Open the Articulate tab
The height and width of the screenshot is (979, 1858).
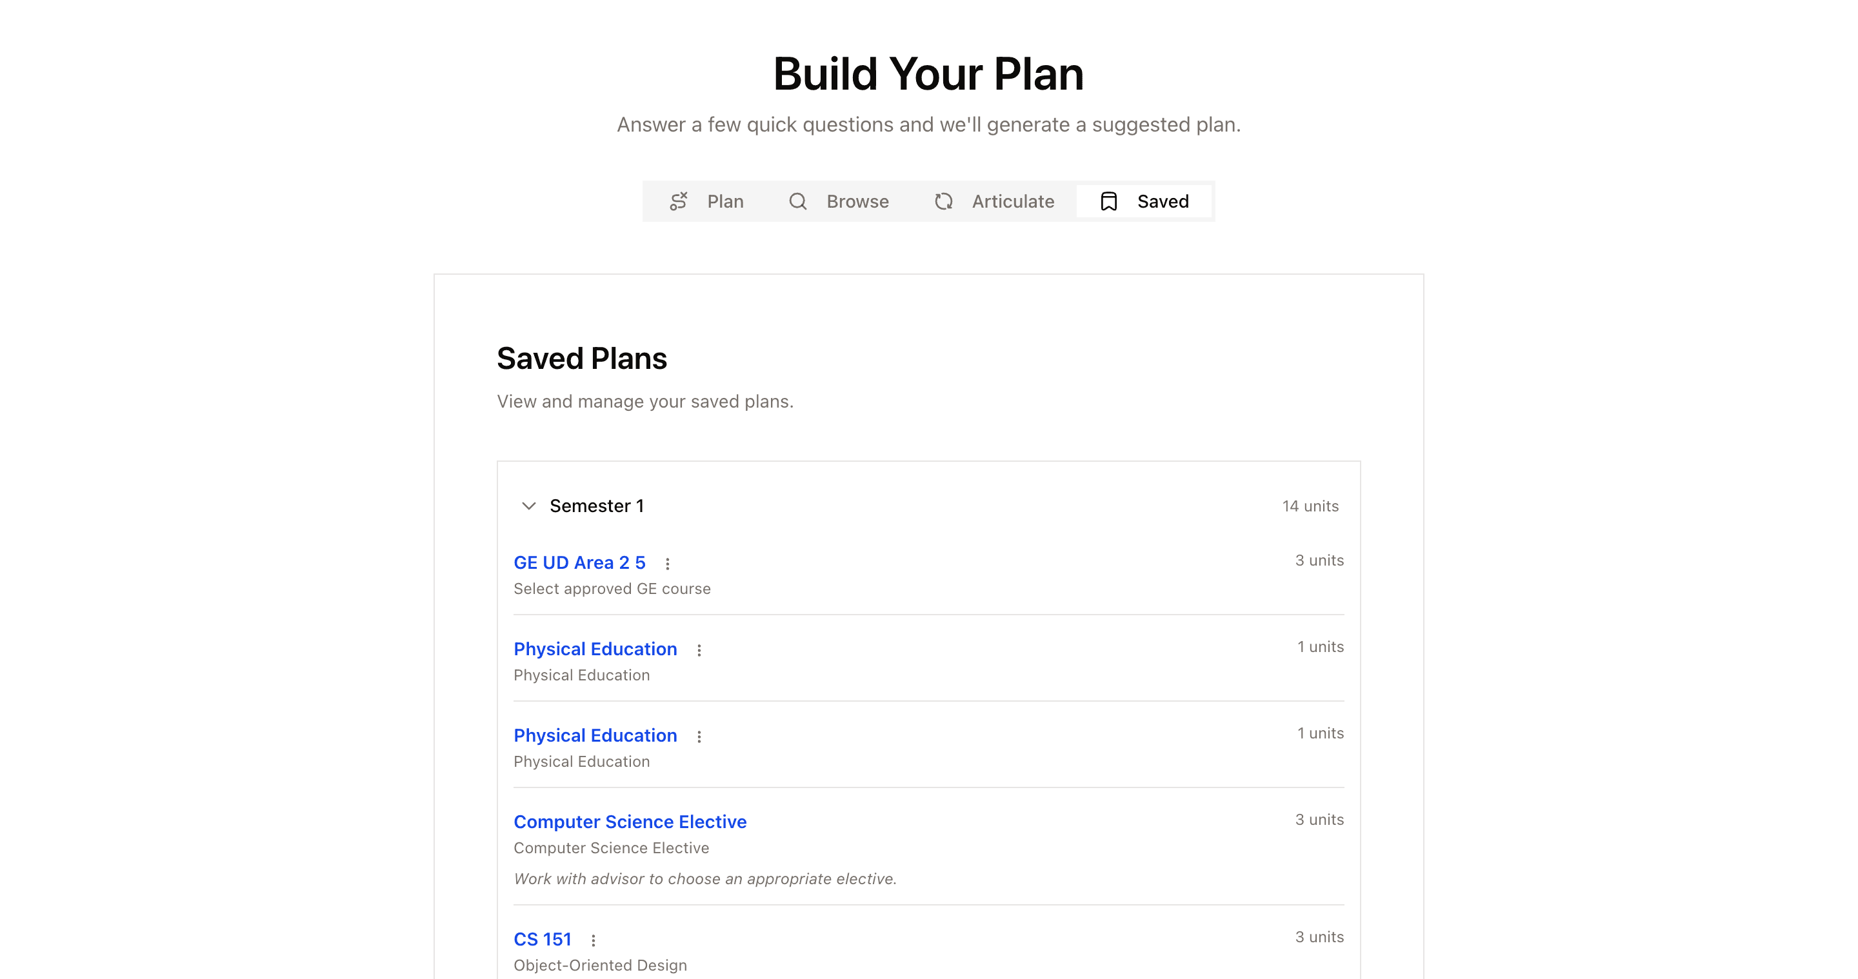point(1012,202)
